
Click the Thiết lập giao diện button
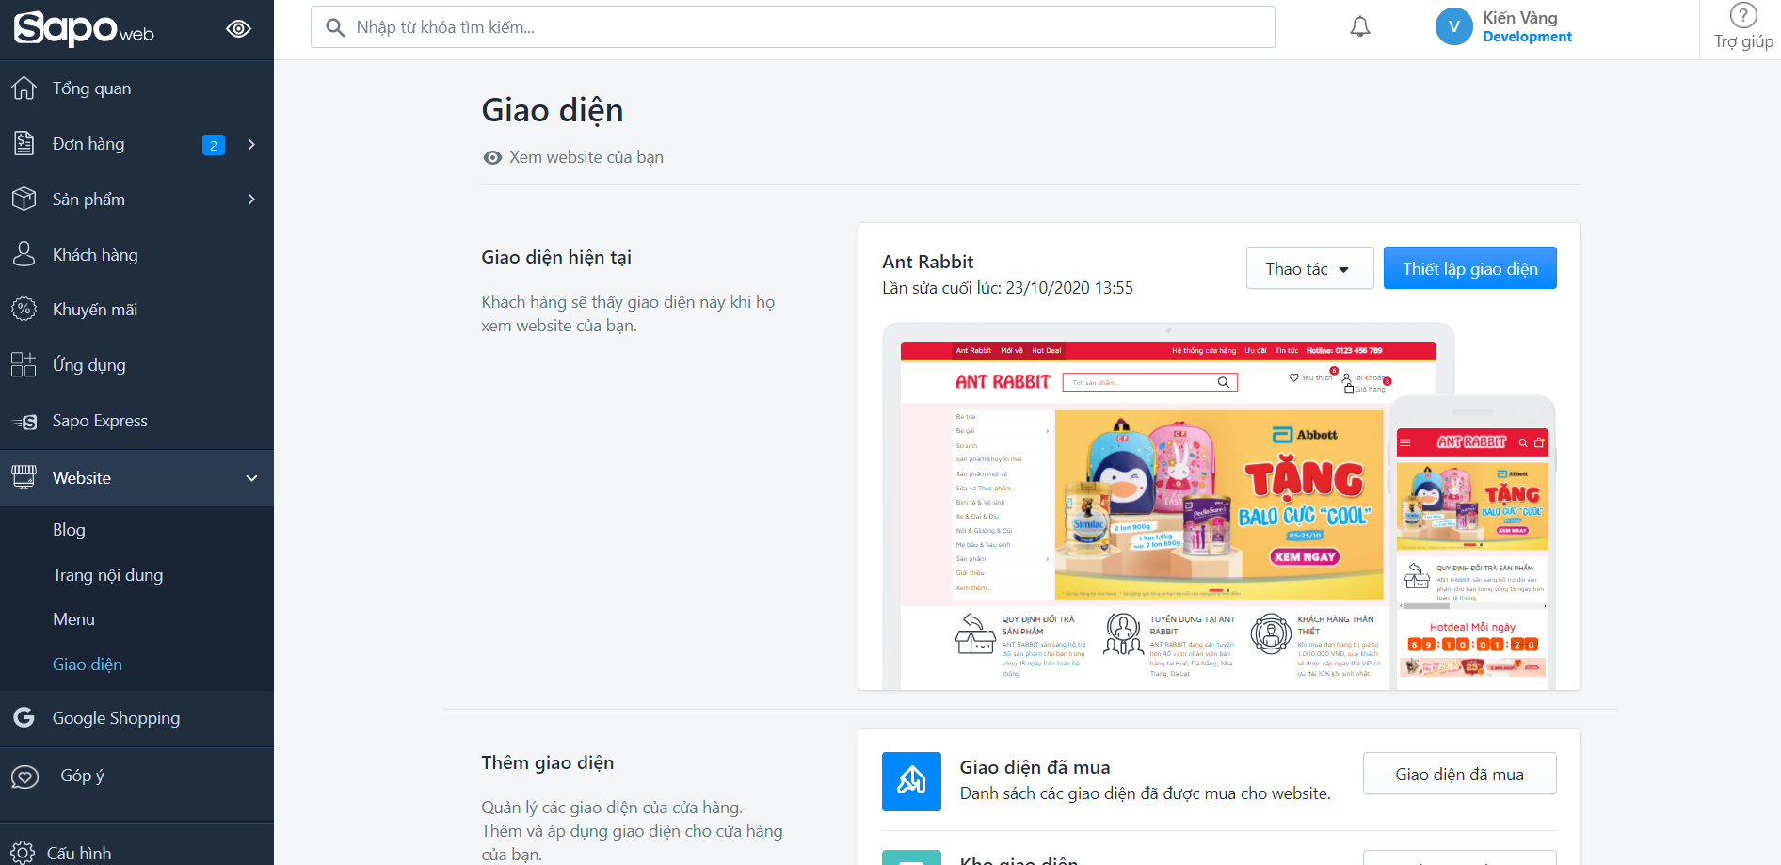(1469, 268)
